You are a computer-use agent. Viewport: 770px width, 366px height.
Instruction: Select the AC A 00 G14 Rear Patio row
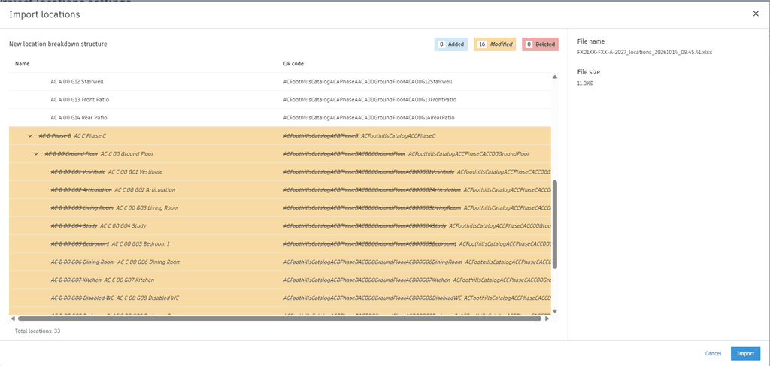pyautogui.click(x=280, y=118)
